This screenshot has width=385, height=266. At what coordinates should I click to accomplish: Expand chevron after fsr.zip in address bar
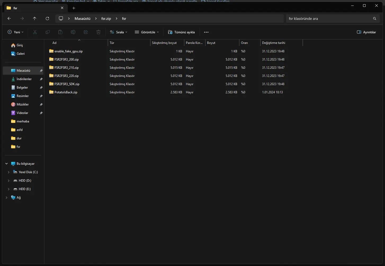tap(117, 19)
